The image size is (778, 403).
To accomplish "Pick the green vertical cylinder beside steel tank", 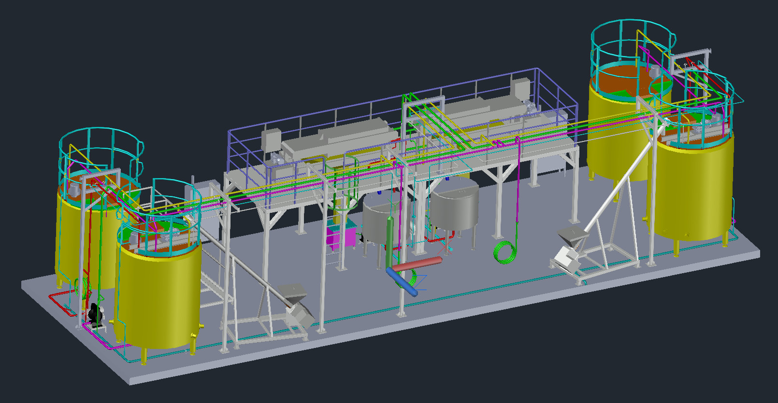I will coord(389,241).
